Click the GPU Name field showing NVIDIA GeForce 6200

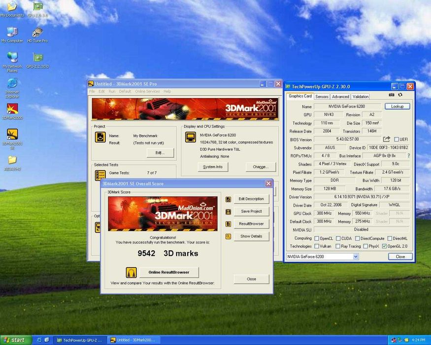coord(347,106)
